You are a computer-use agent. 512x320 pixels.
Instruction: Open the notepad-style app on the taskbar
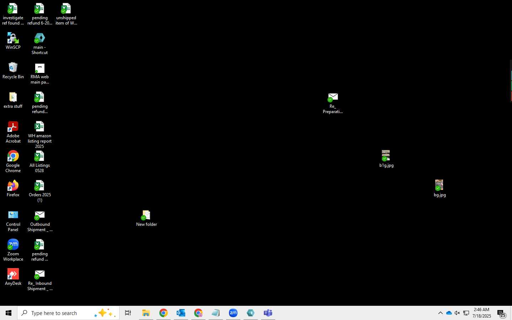coord(216,313)
